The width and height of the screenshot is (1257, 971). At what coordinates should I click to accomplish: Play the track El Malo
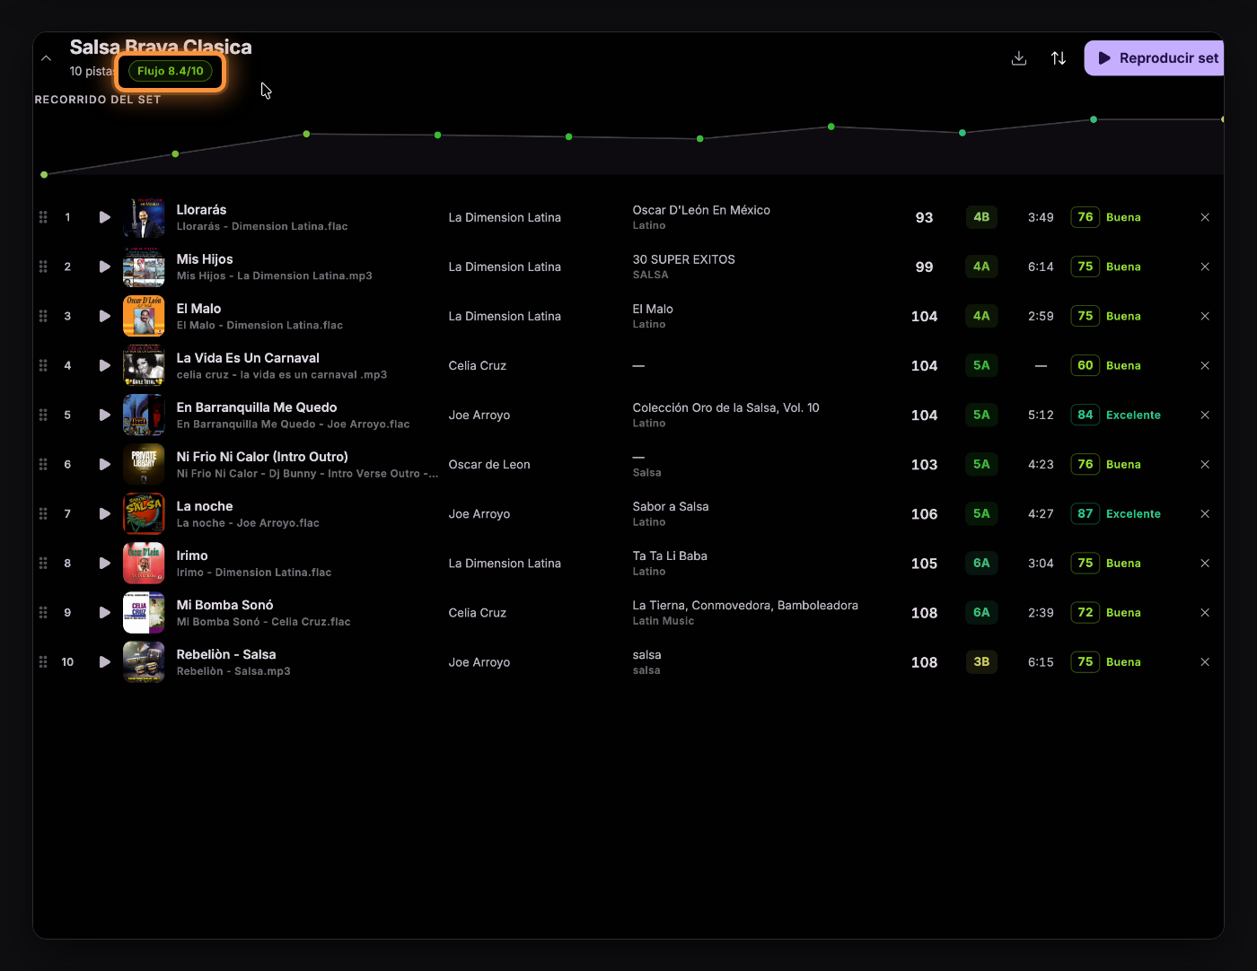tap(105, 316)
